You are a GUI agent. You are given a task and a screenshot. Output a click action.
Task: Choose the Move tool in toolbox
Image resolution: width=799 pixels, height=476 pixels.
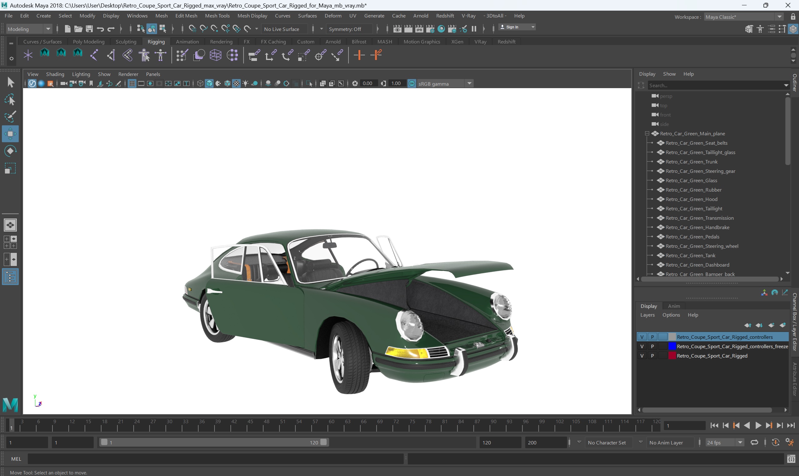coord(10,133)
